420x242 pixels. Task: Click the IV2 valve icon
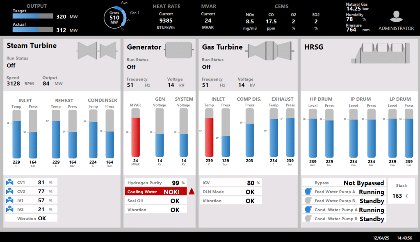pos(10,210)
